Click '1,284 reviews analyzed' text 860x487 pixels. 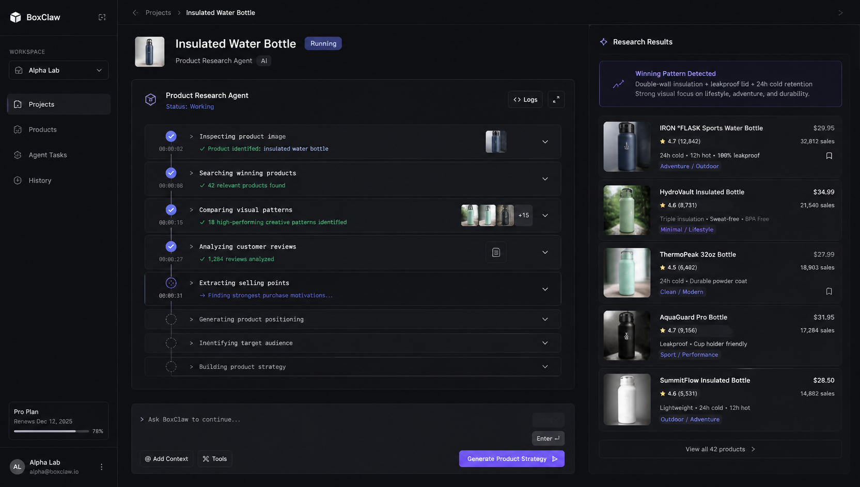(241, 259)
